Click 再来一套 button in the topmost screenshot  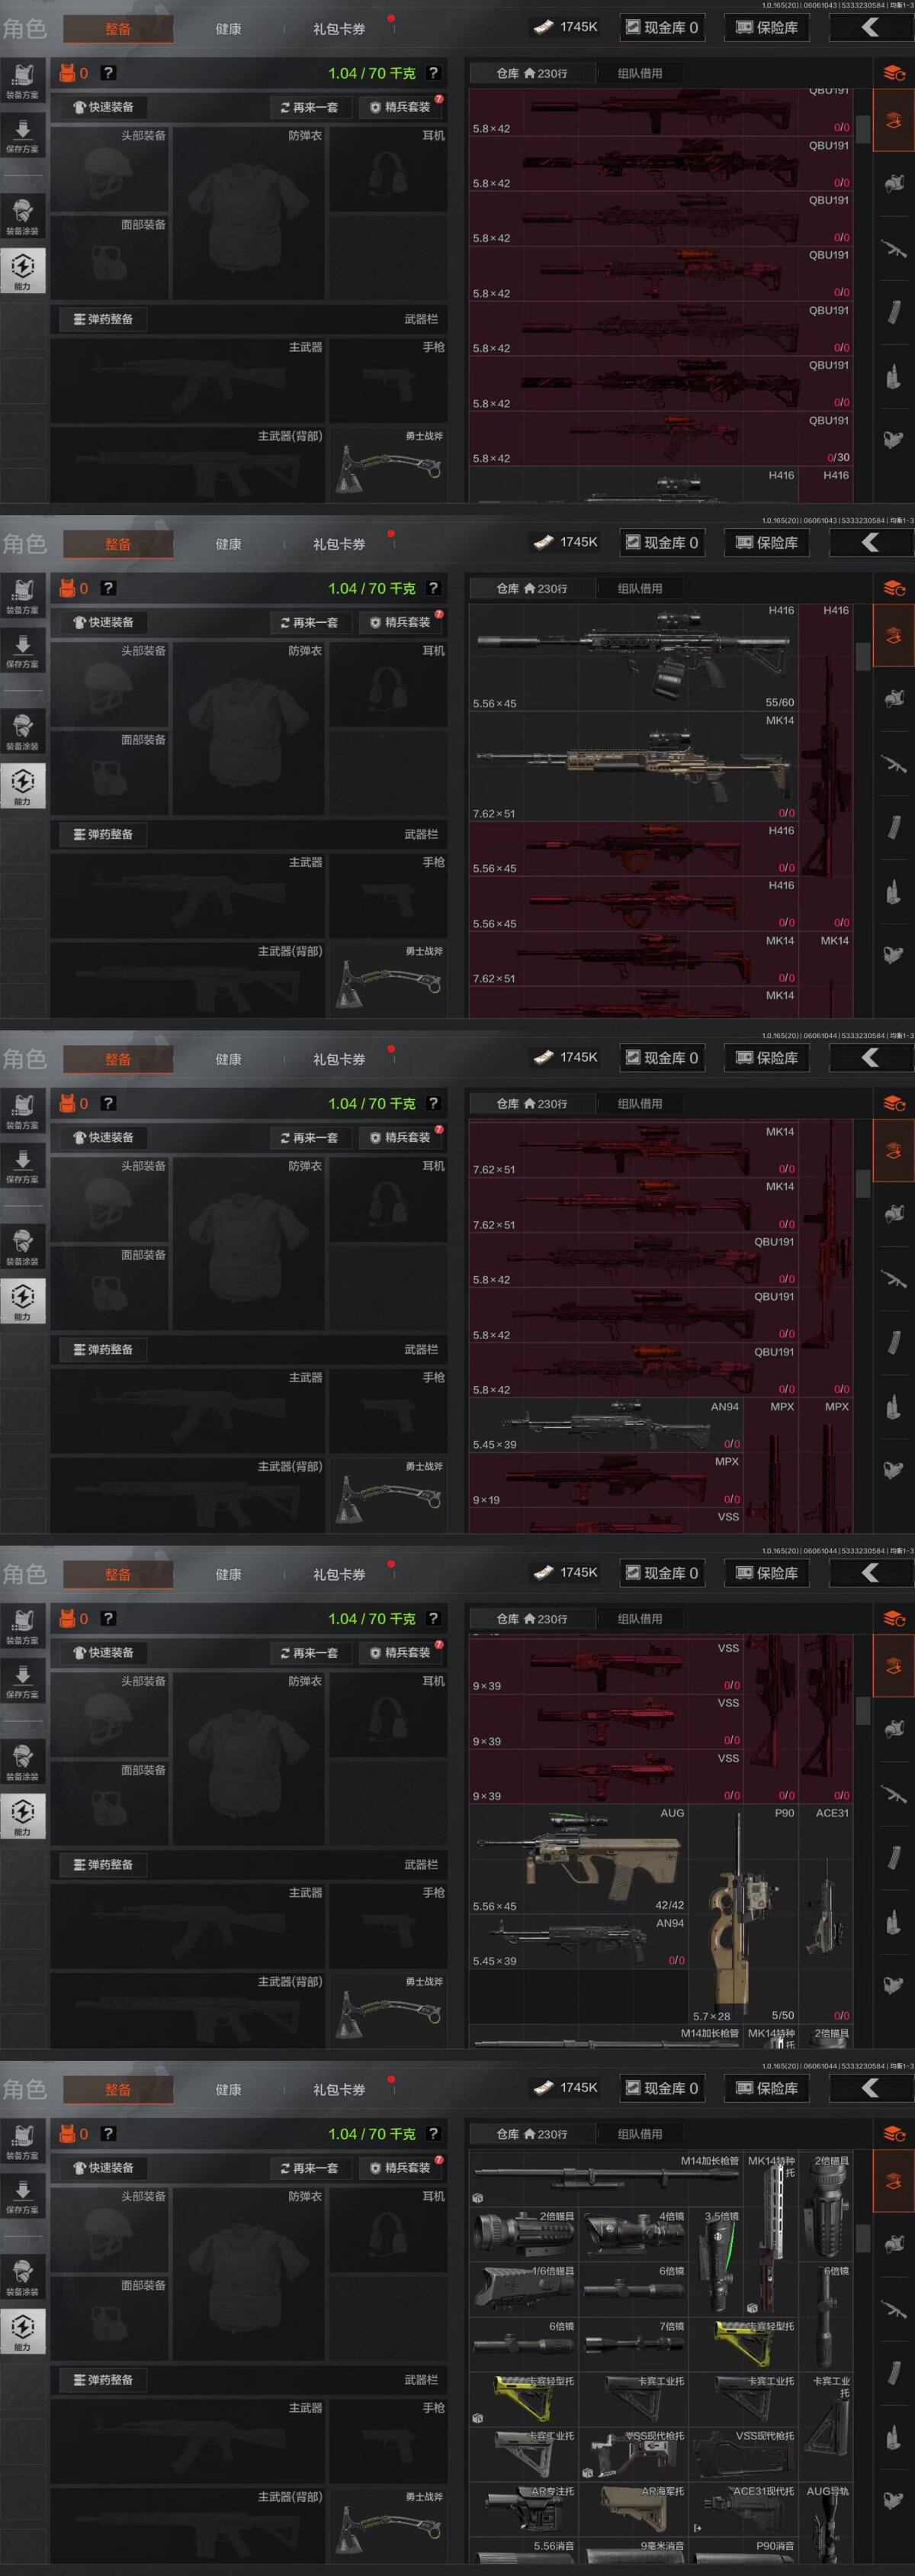coord(310,107)
